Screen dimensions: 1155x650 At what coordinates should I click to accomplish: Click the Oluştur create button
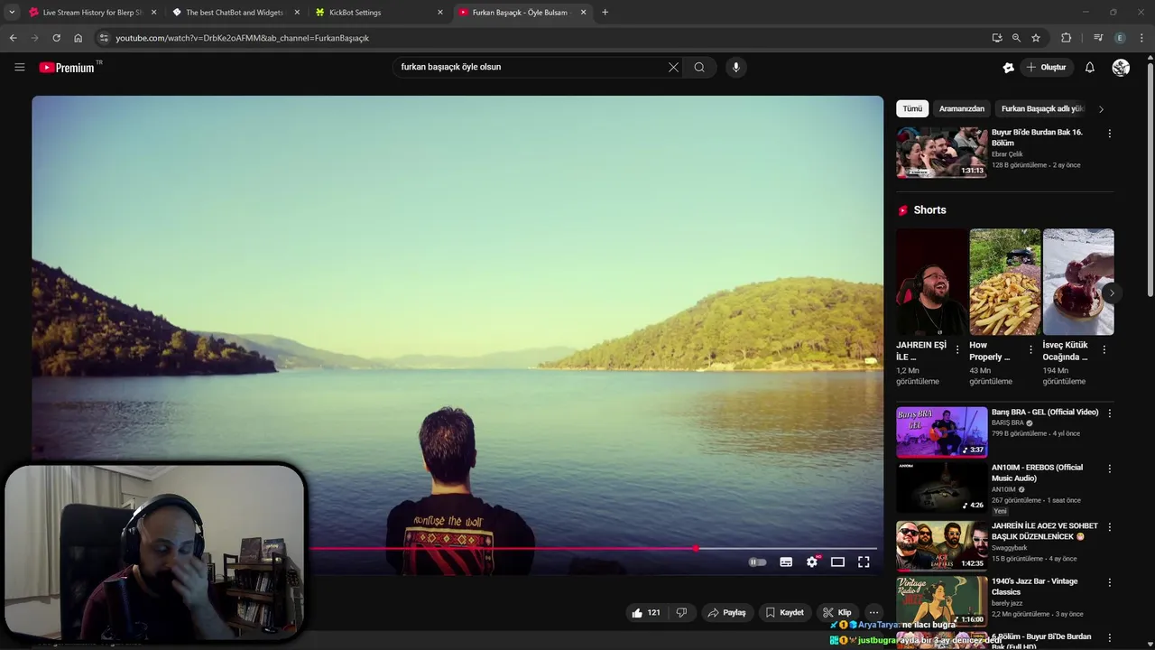pyautogui.click(x=1047, y=67)
